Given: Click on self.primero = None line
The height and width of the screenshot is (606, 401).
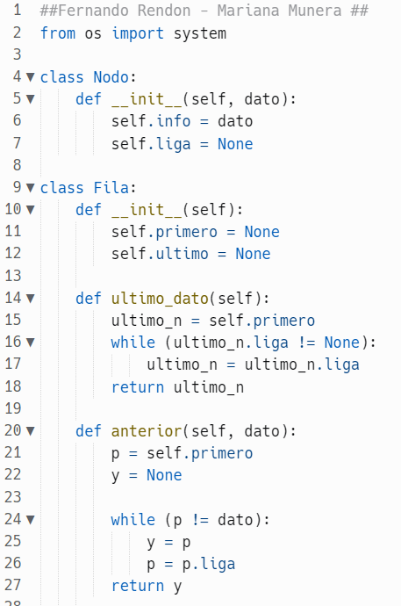Looking at the screenshot, I should 196,232.
